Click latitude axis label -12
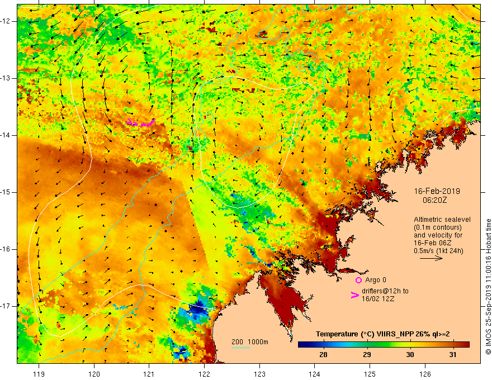Viewport: 492px width, 380px height. pos(6,21)
